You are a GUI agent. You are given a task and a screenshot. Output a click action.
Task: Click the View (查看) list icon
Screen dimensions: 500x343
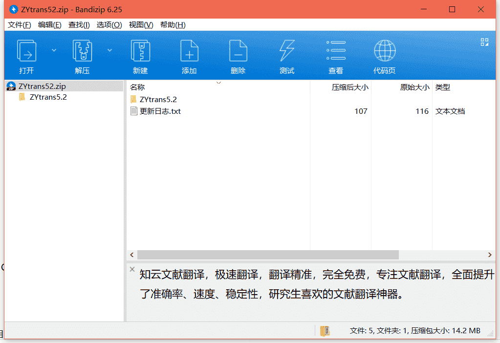(336, 50)
